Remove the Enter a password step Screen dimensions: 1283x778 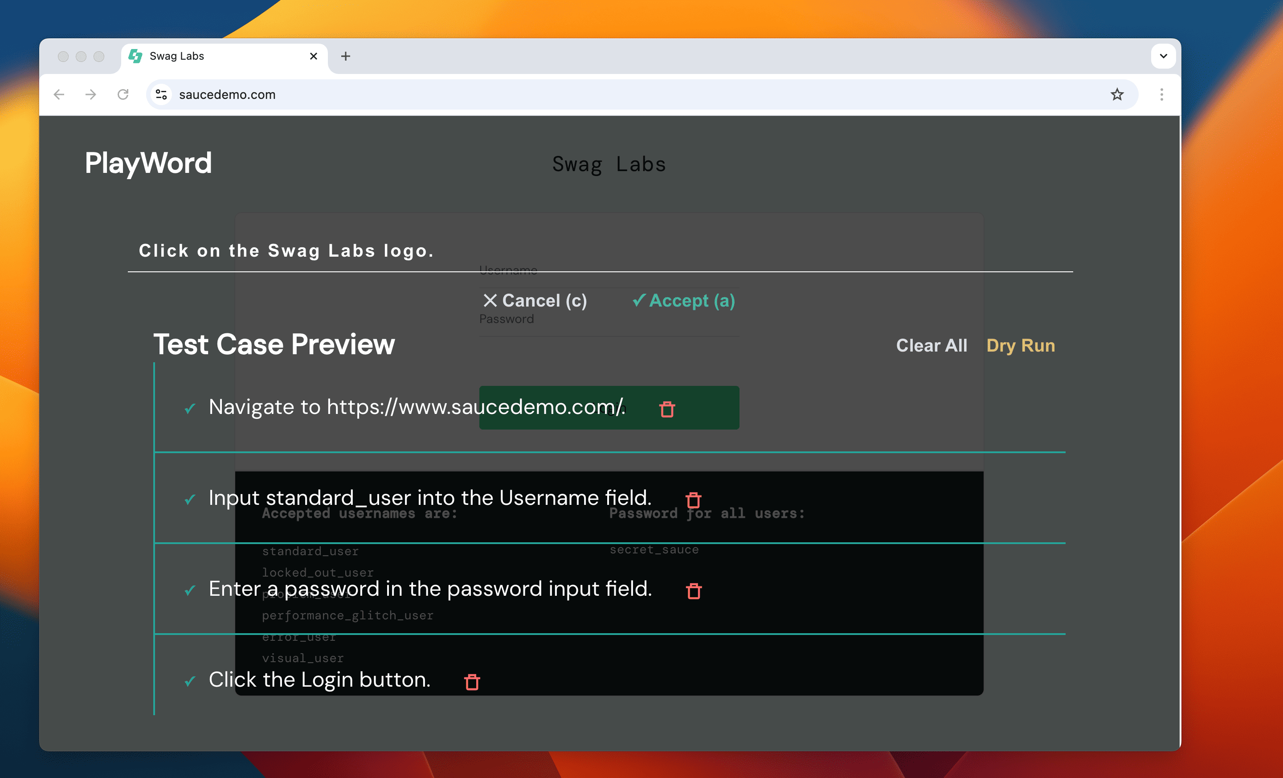coord(694,591)
